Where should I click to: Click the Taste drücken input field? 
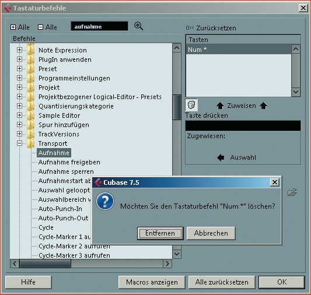coord(243,125)
